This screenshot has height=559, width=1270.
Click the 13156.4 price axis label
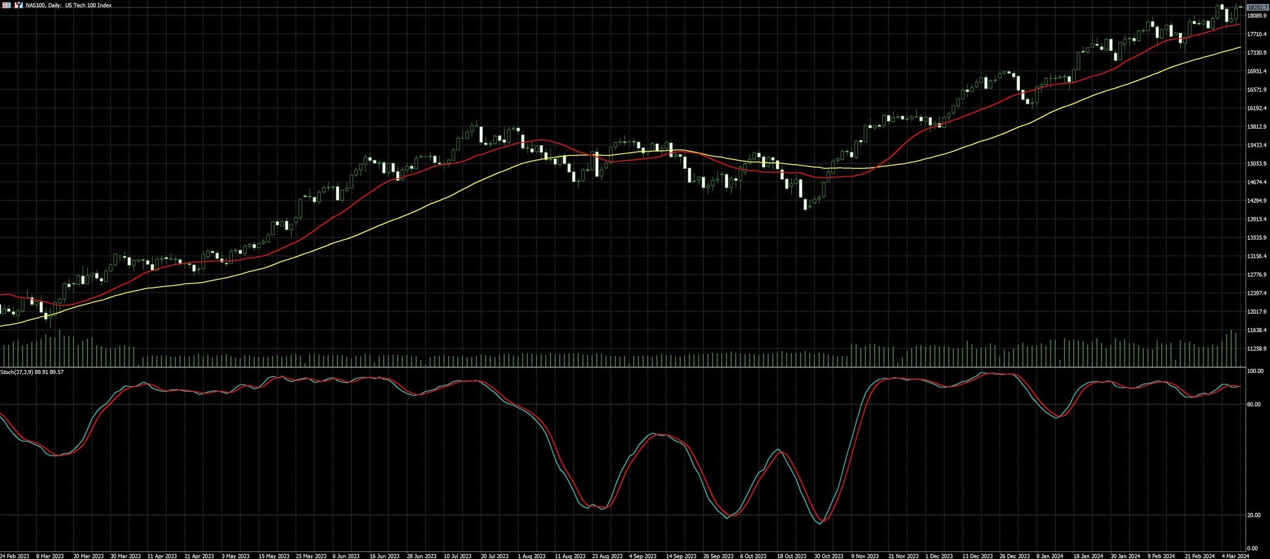click(1256, 256)
